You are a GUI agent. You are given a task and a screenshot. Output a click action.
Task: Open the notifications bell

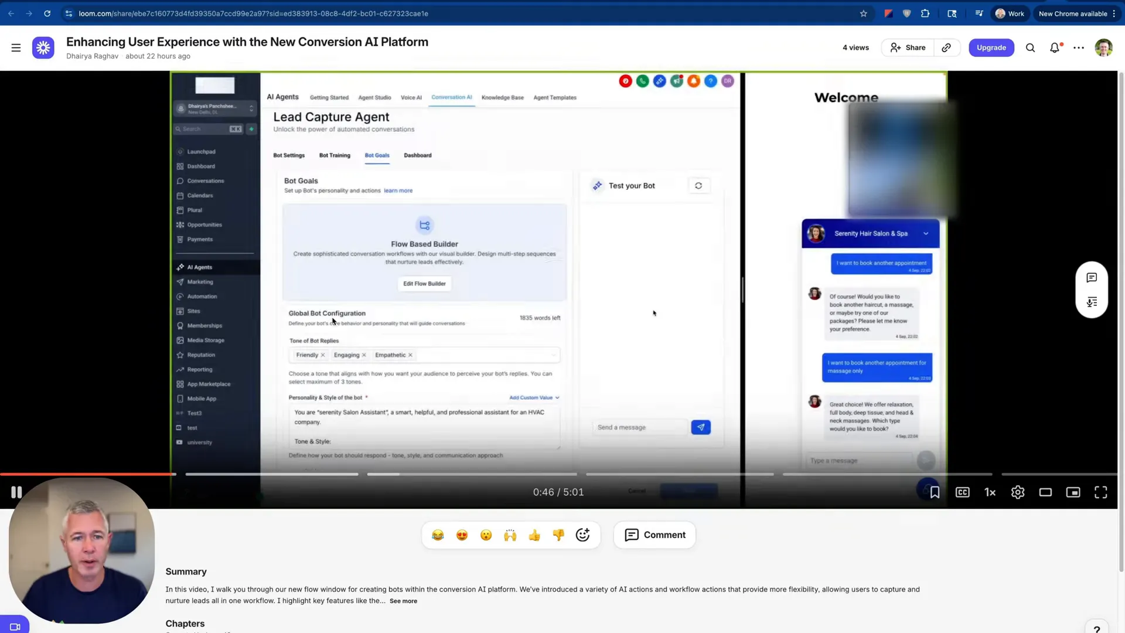pos(1055,47)
